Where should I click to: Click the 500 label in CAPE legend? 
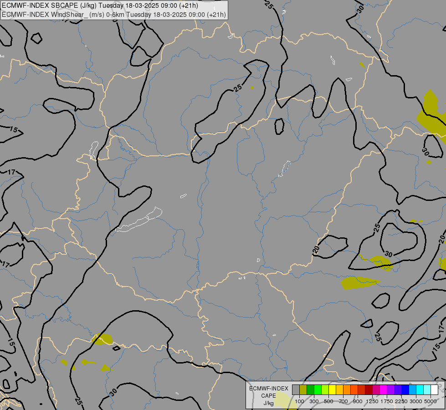pyautogui.click(x=328, y=401)
